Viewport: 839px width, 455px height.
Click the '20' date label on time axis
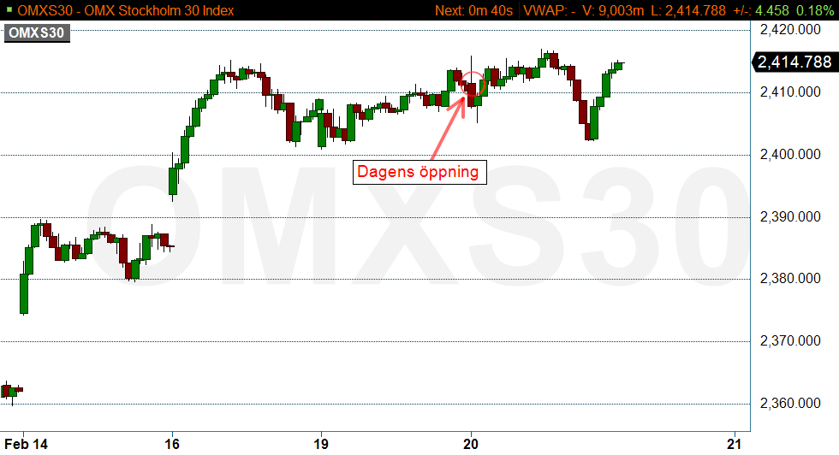470,444
